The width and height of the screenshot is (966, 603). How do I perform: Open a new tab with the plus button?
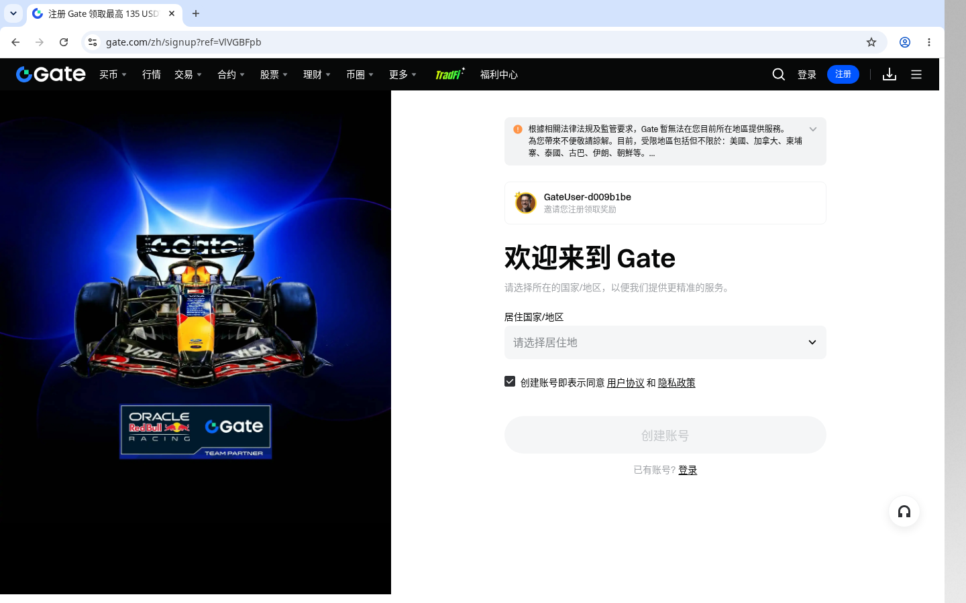[196, 13]
